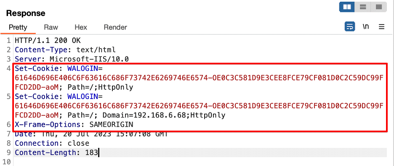Toggle non-printable characters \n button

366,27
